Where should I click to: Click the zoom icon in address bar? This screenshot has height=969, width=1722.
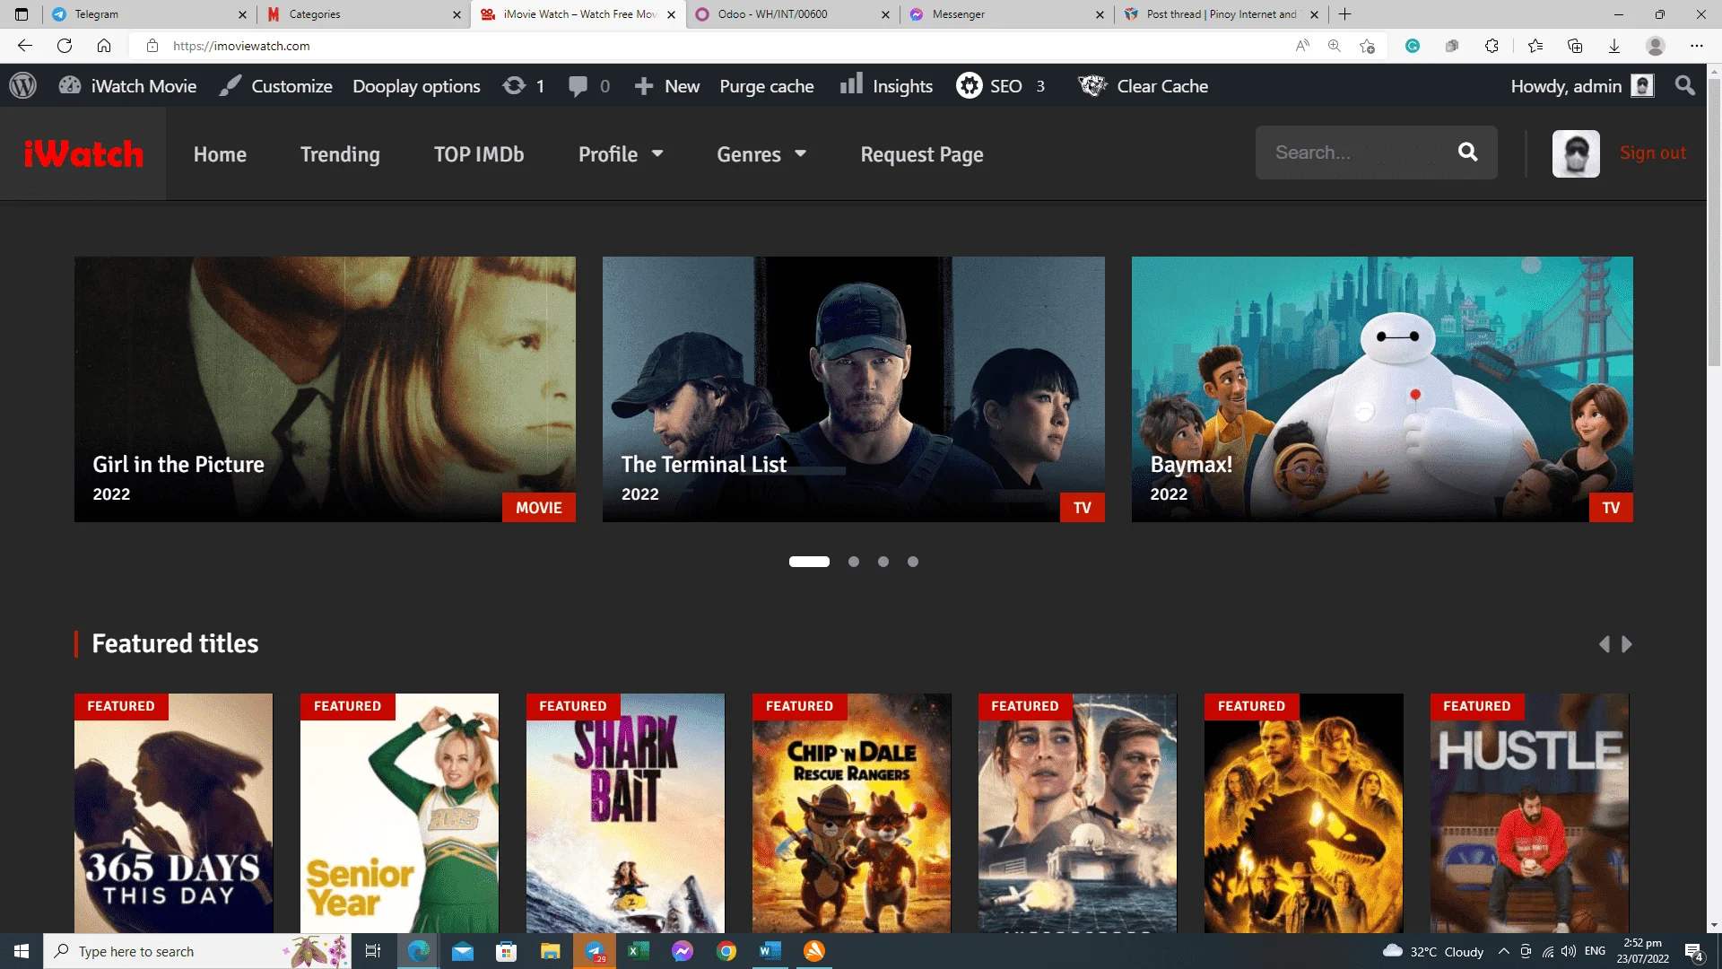(1335, 46)
